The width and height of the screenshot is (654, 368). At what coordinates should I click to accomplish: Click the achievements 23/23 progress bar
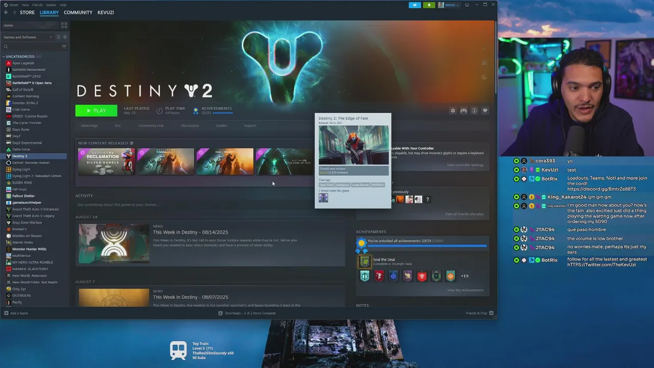427,246
